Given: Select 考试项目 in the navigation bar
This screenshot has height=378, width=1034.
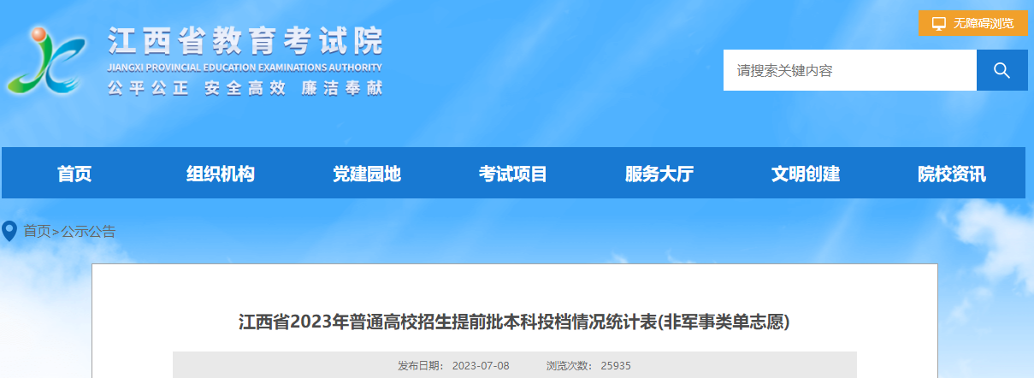Looking at the screenshot, I should tap(513, 174).
